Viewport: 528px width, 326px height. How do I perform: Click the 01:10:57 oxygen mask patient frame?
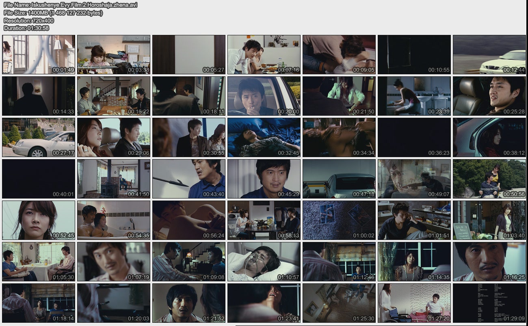(x=264, y=261)
